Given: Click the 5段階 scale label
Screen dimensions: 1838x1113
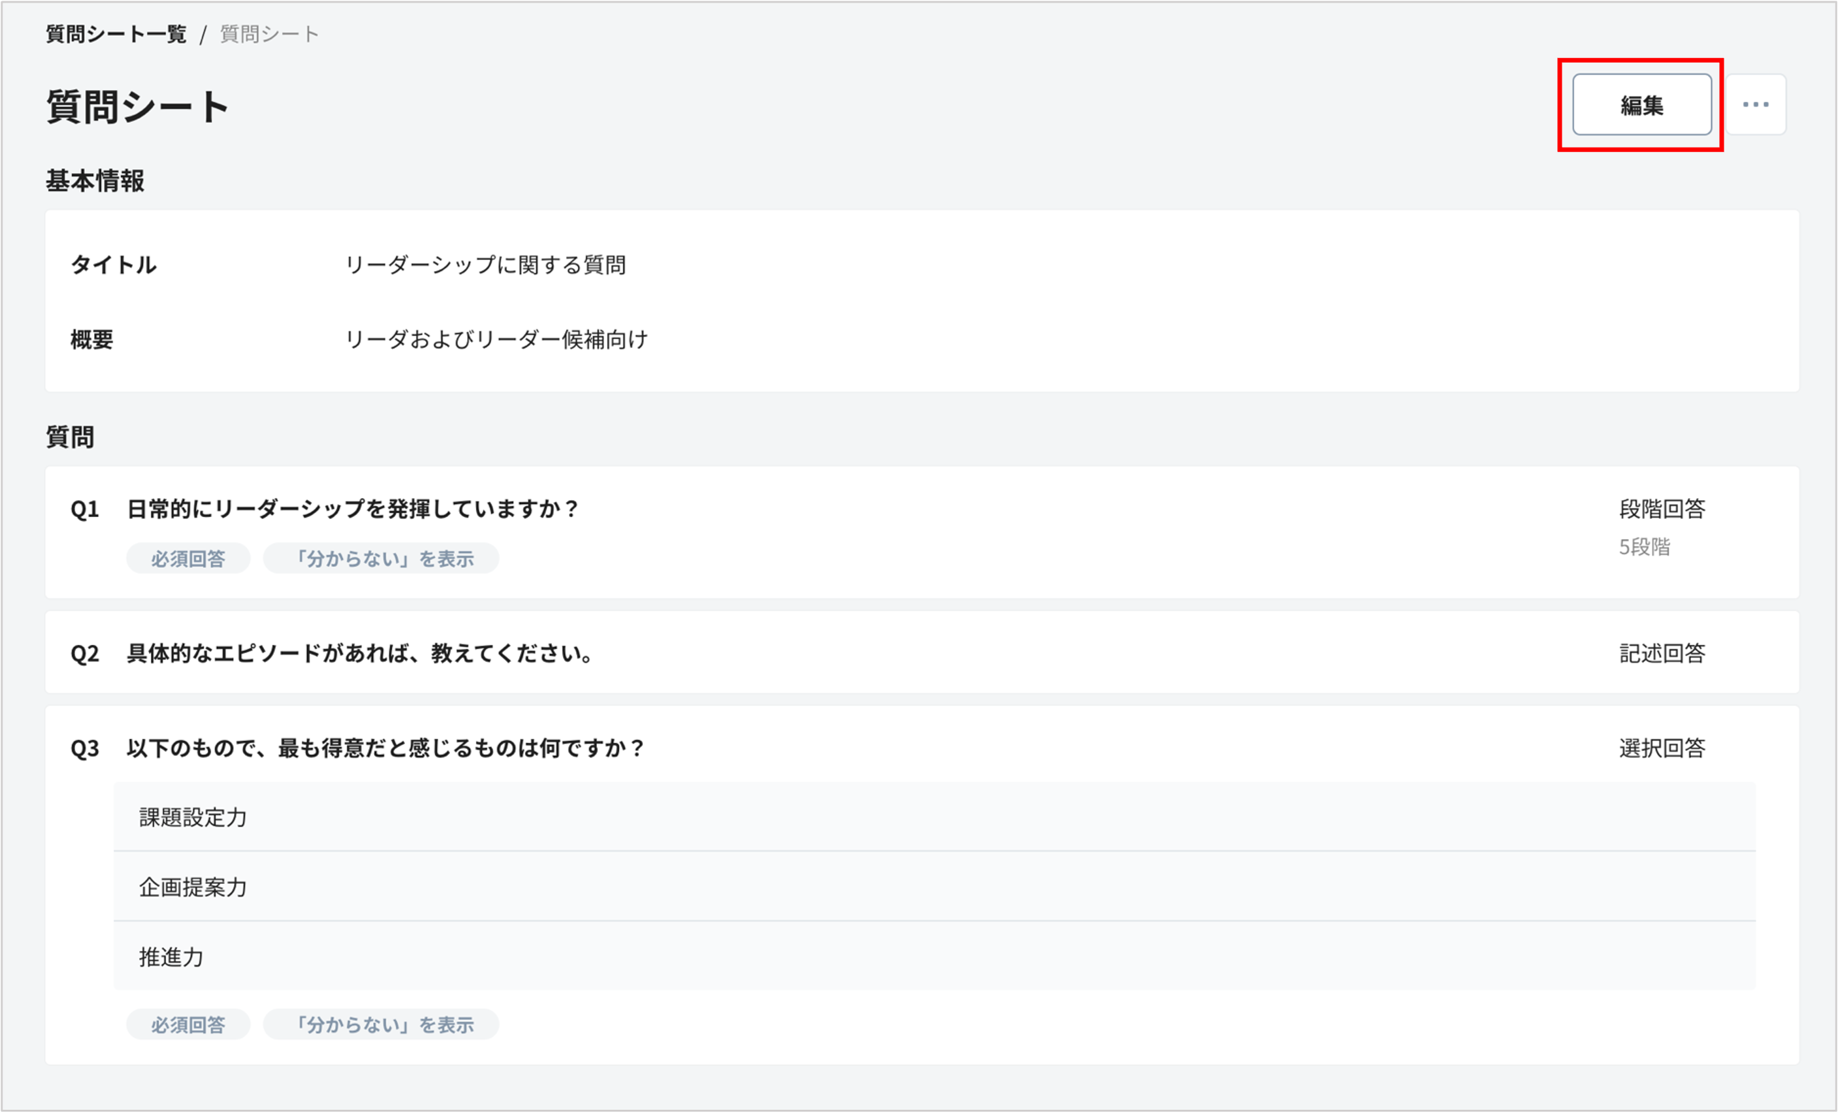Looking at the screenshot, I should [x=1644, y=547].
